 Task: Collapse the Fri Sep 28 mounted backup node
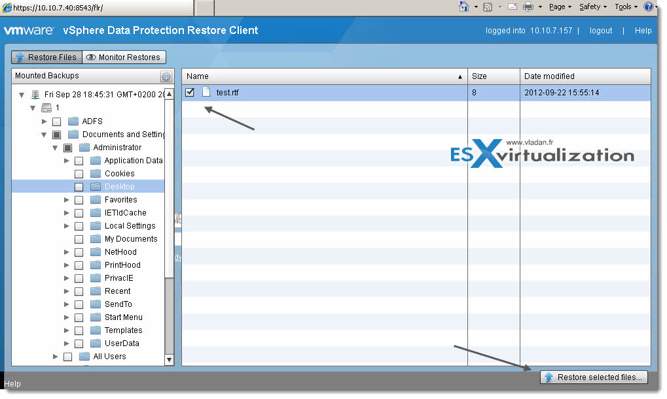click(x=22, y=95)
